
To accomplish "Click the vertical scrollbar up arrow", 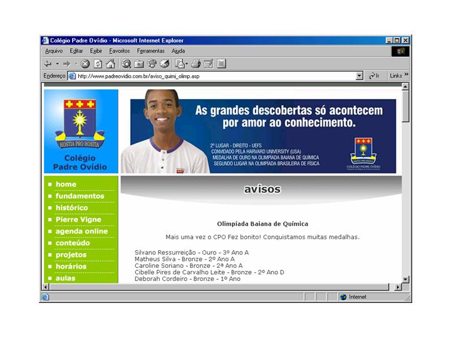I will click(405, 86).
